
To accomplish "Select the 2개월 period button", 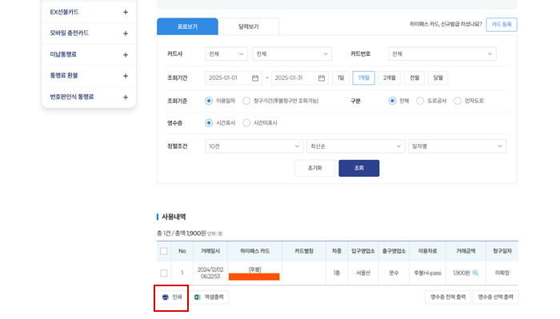I will coord(390,78).
